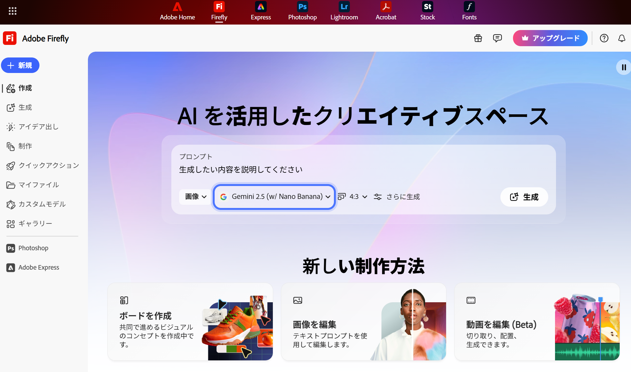This screenshot has width=631, height=372.
Task: Click the アップグレード button
Action: 550,38
